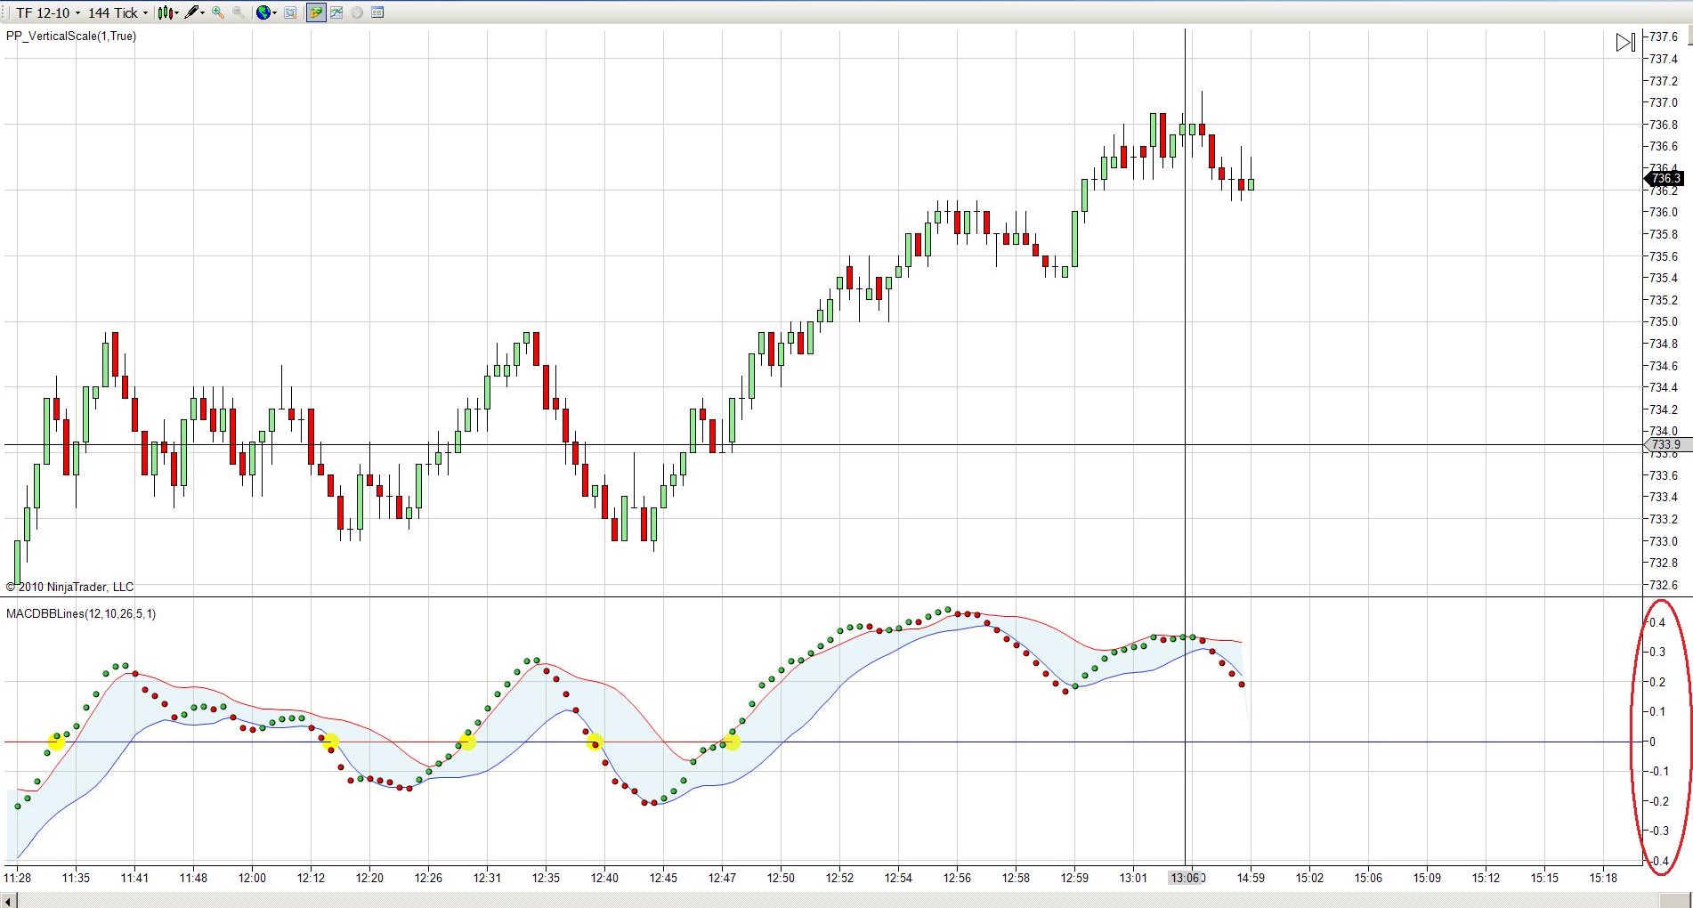Click the horizontal scrollbar left arrow
1693x908 pixels.
pos(9,901)
